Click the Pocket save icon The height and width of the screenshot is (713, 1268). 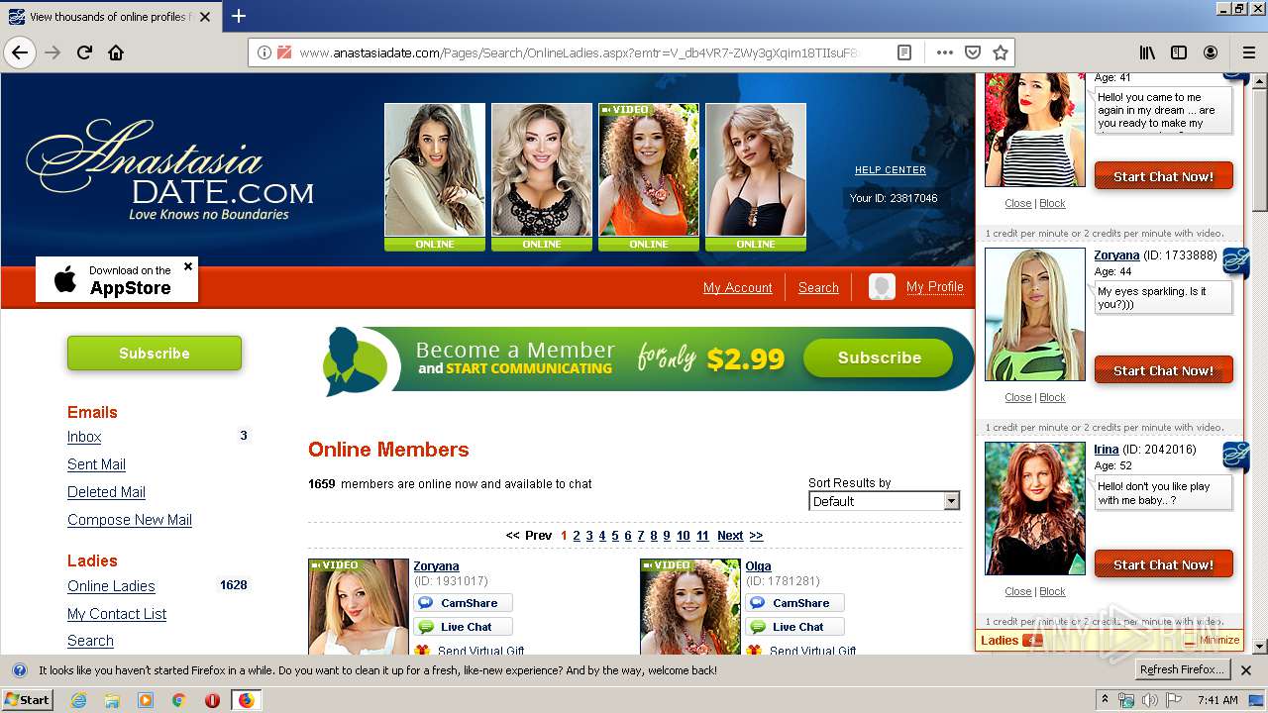973,52
